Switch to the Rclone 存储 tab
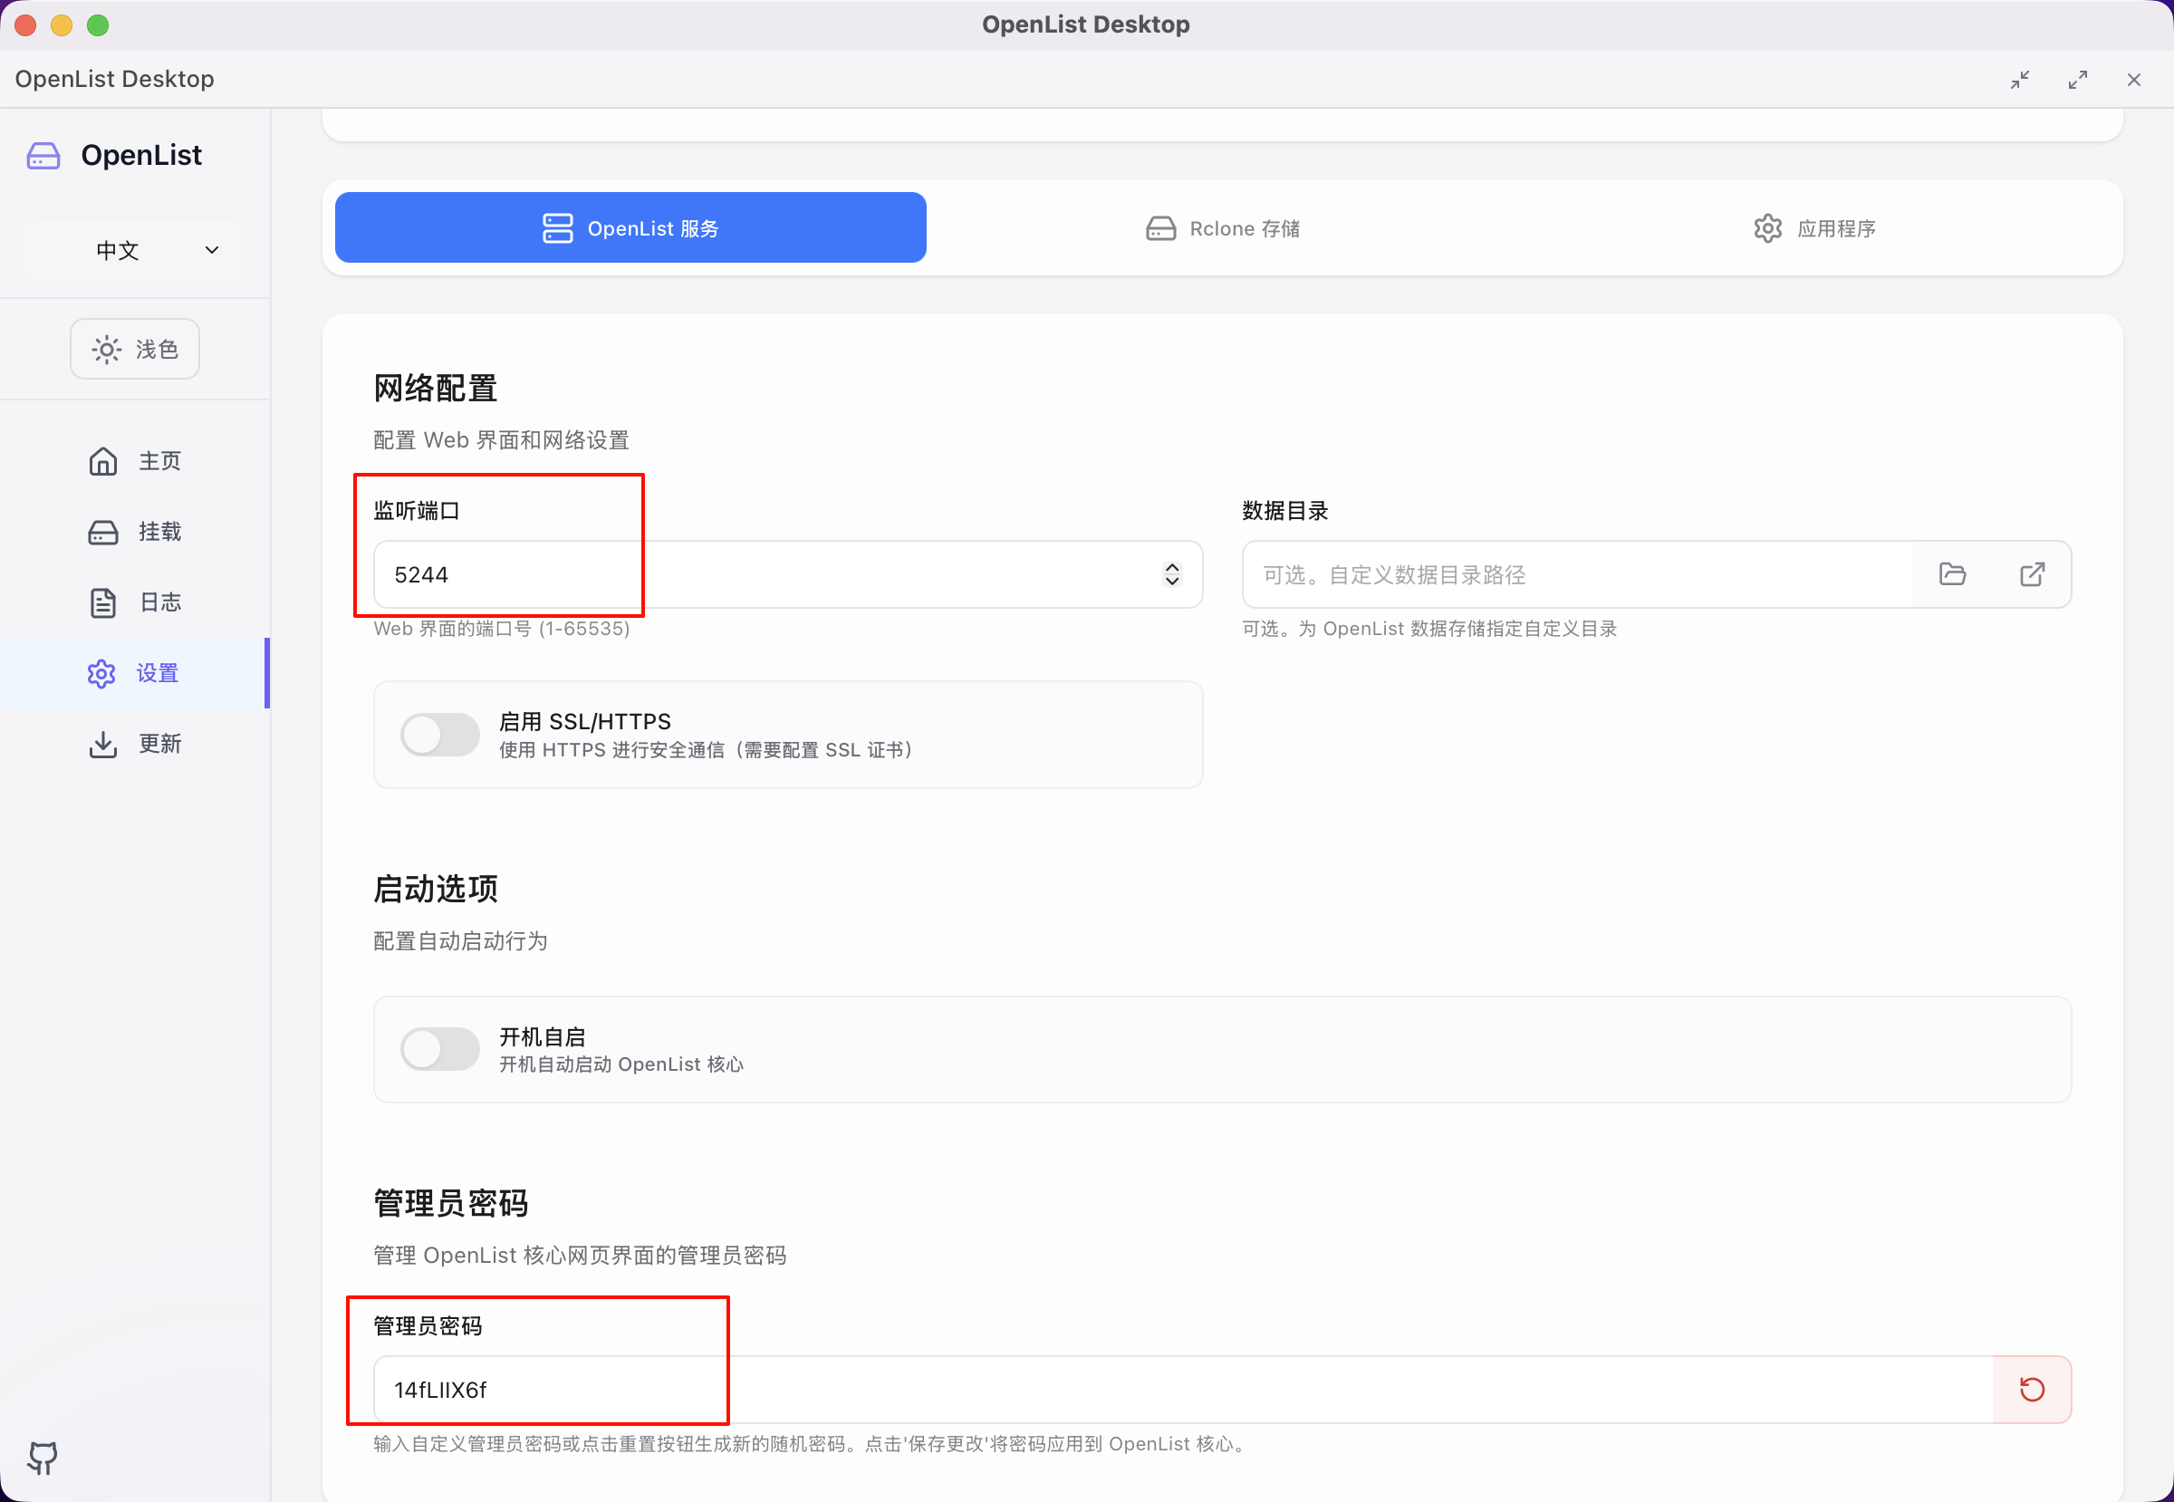 click(1222, 227)
